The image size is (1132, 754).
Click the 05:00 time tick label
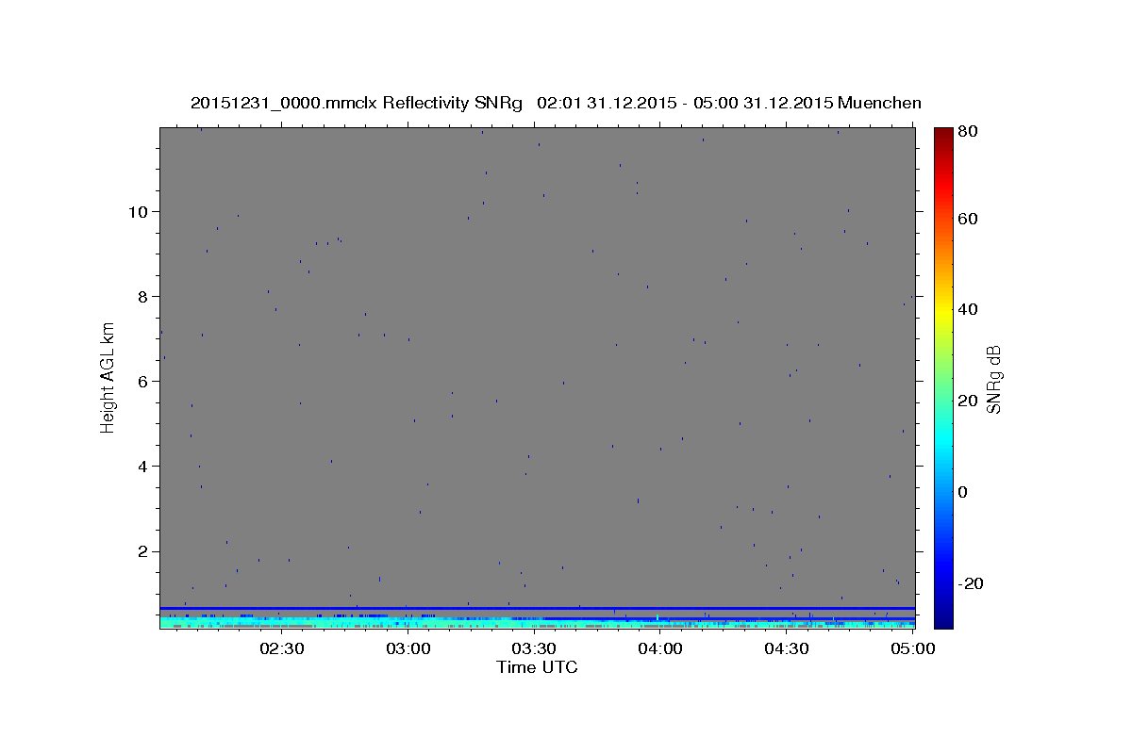pyautogui.click(x=912, y=648)
